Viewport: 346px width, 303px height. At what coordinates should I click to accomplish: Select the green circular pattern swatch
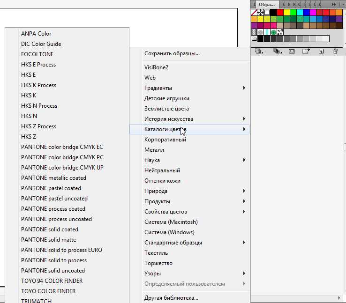tap(273, 32)
